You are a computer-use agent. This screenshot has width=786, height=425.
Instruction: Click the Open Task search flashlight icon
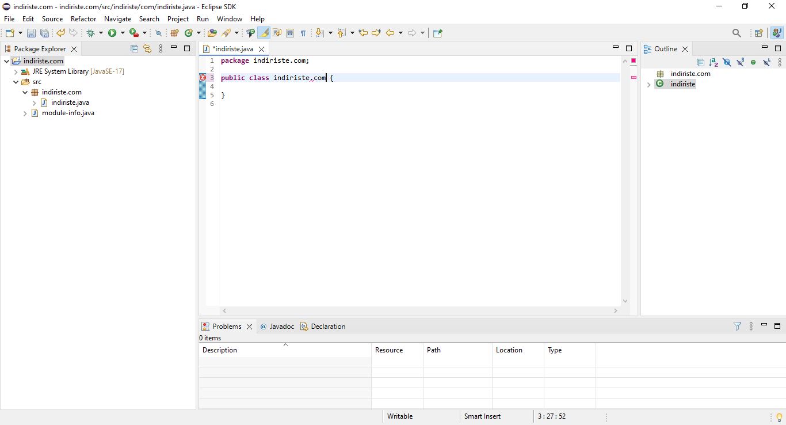tap(227, 33)
